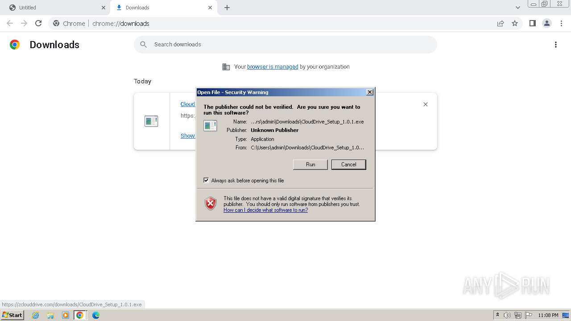Viewport: 571px width, 321px height.
Task: Go back to previous page
Action: (10, 23)
